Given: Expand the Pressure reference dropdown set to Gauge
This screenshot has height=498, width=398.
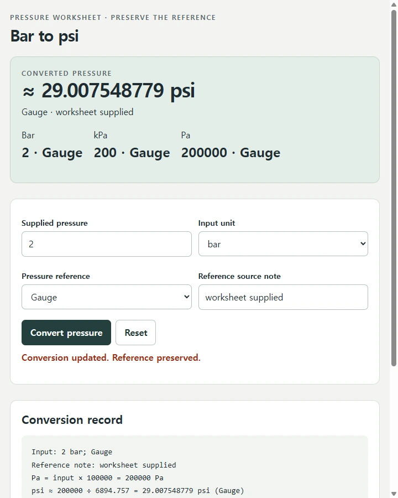Looking at the screenshot, I should click(106, 297).
